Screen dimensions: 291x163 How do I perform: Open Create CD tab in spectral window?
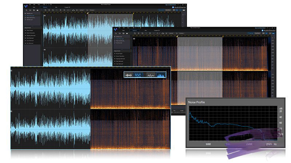tap(157, 30)
